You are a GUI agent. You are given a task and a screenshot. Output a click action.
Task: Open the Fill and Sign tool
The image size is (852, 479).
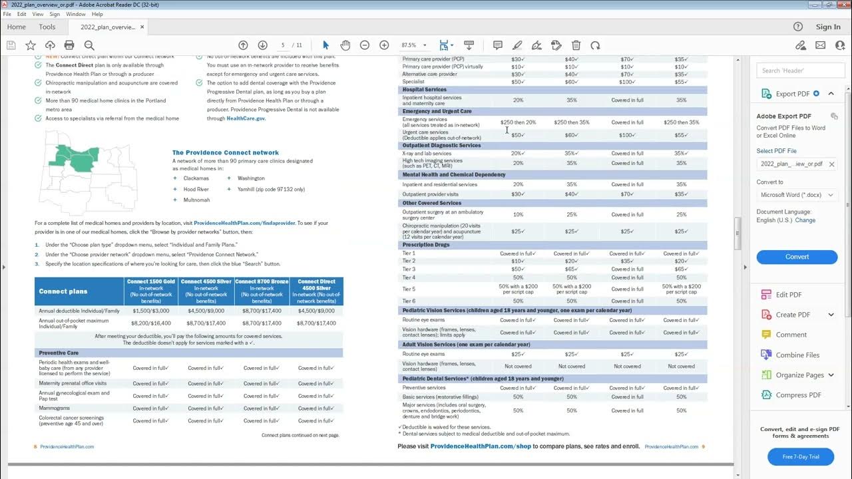536,45
